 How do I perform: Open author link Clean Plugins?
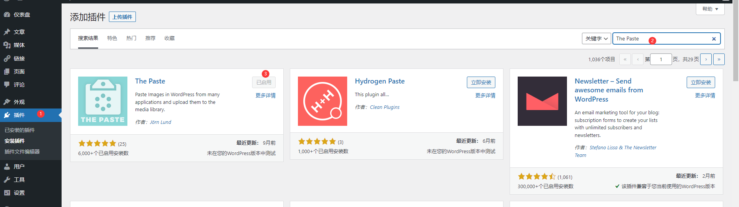(x=385, y=107)
